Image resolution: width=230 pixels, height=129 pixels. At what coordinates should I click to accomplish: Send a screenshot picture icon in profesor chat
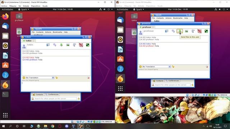[187, 31]
